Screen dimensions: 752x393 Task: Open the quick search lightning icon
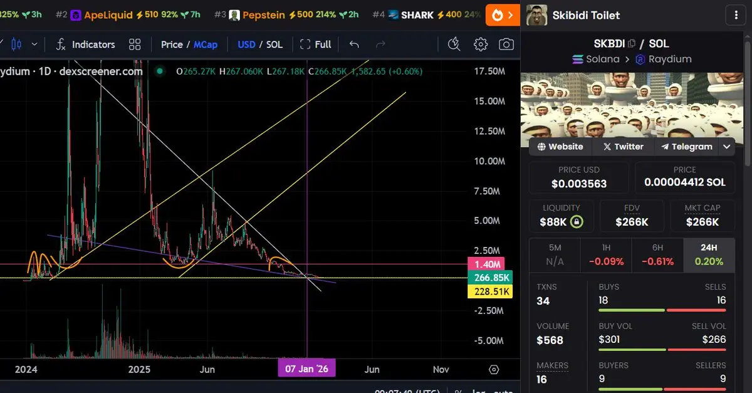454,45
